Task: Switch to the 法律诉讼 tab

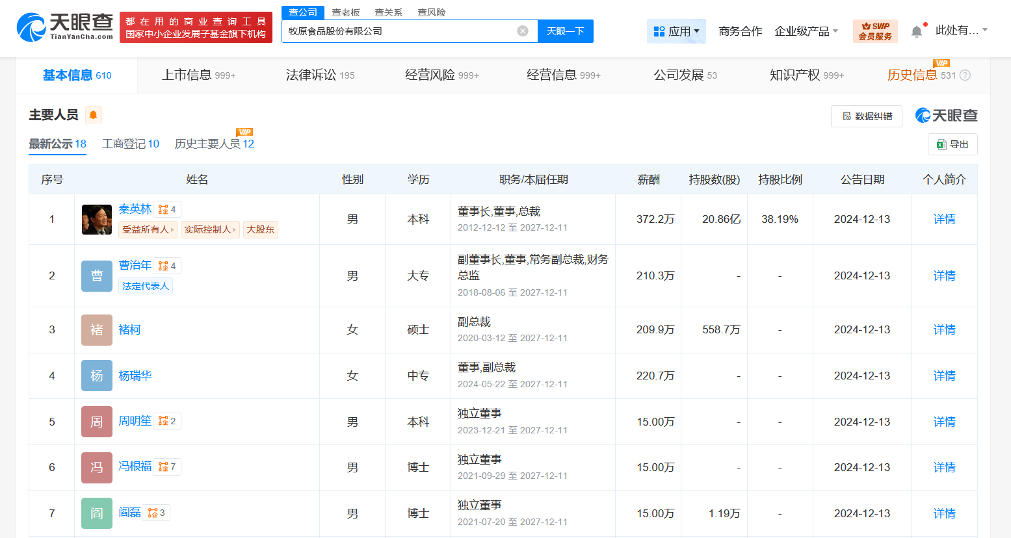Action: [x=320, y=75]
